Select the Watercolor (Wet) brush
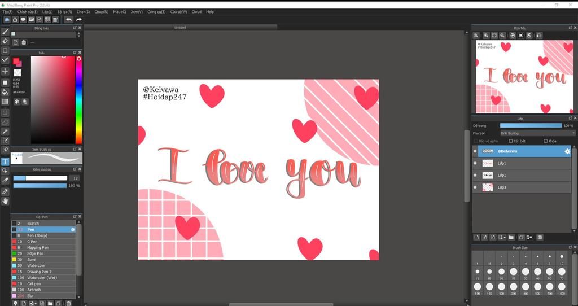 pos(43,278)
